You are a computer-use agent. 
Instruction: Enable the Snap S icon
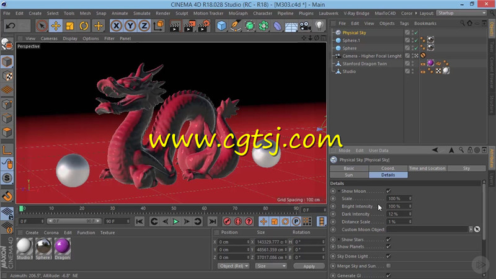[7, 179]
